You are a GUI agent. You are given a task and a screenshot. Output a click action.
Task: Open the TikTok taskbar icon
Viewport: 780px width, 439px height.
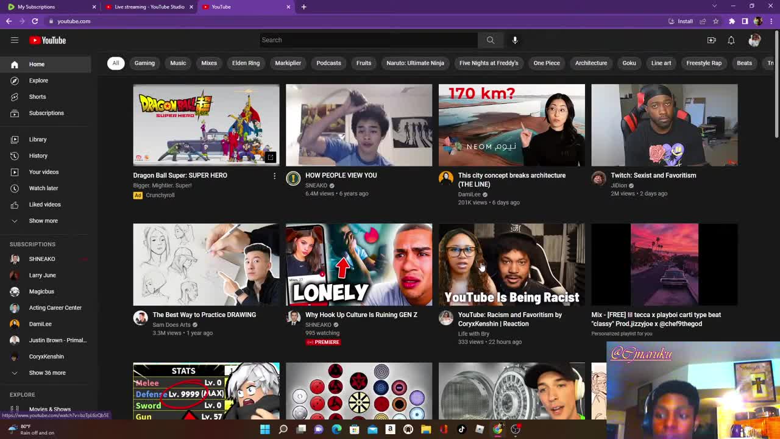pos(462,429)
